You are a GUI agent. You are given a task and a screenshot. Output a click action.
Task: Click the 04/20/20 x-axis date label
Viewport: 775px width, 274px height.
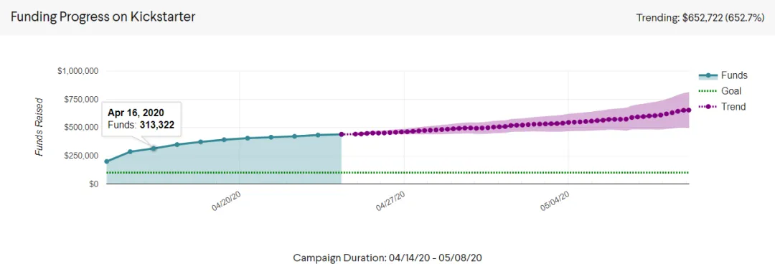coord(226,201)
